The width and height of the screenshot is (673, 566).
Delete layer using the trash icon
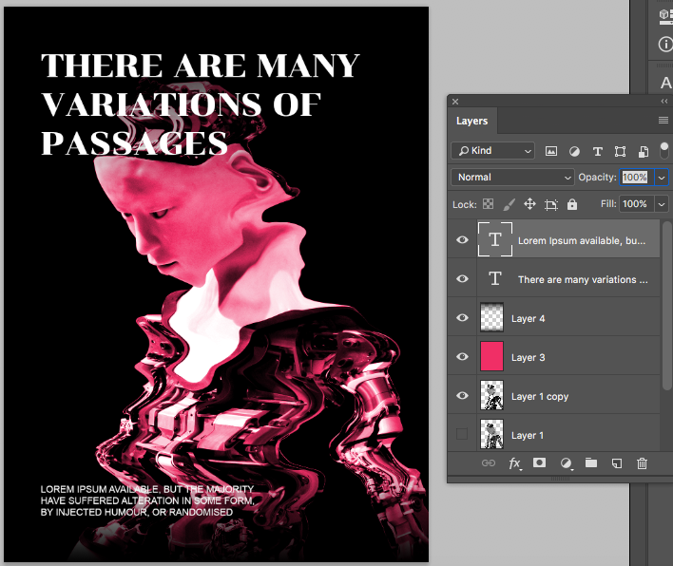[x=642, y=463]
